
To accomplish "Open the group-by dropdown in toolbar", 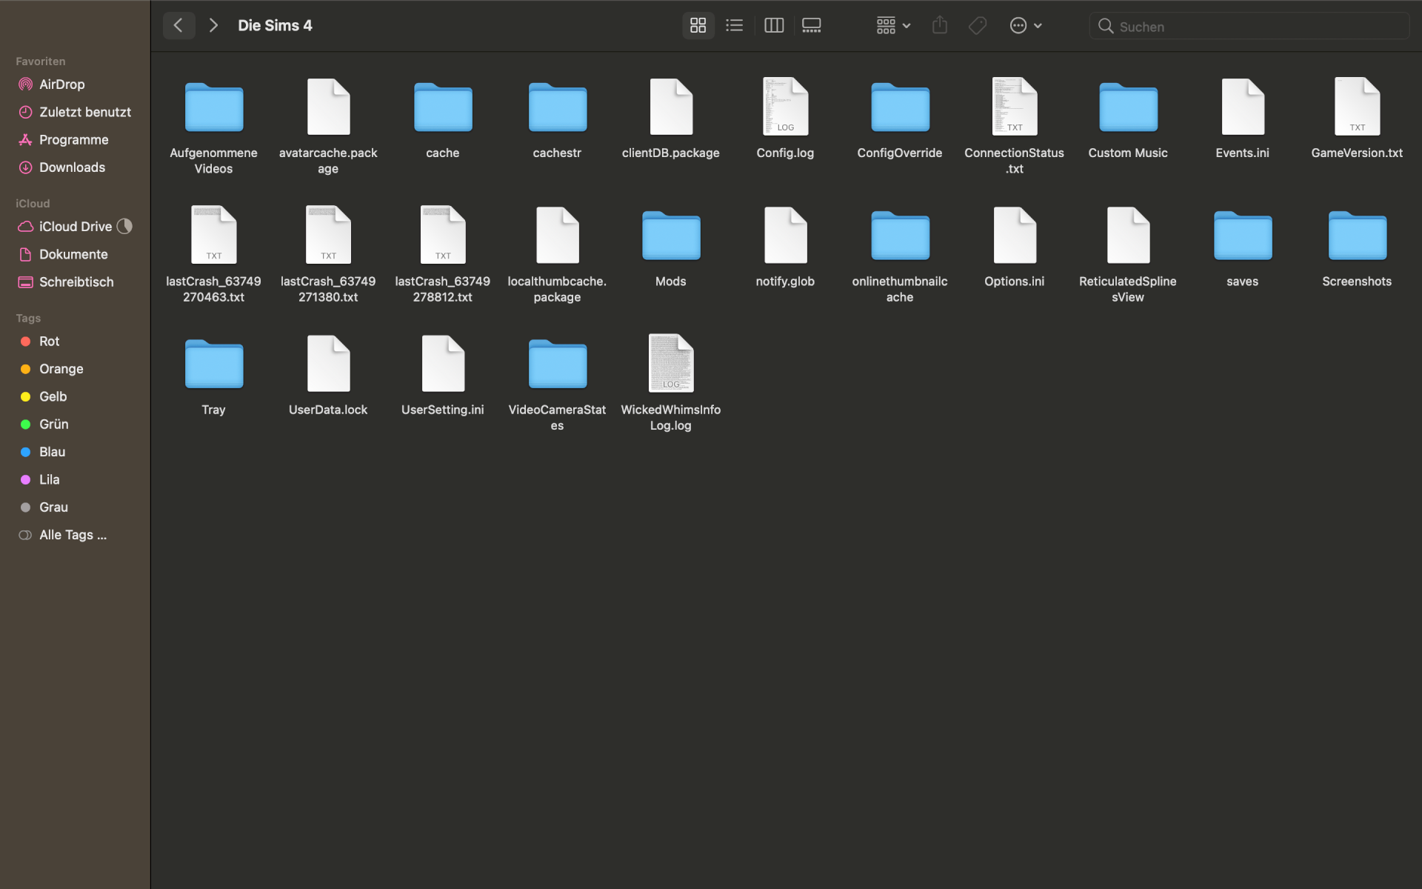I will pos(893,26).
